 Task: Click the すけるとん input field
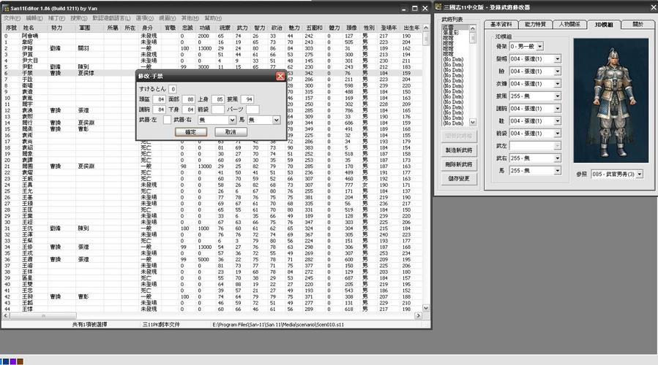click(x=173, y=88)
